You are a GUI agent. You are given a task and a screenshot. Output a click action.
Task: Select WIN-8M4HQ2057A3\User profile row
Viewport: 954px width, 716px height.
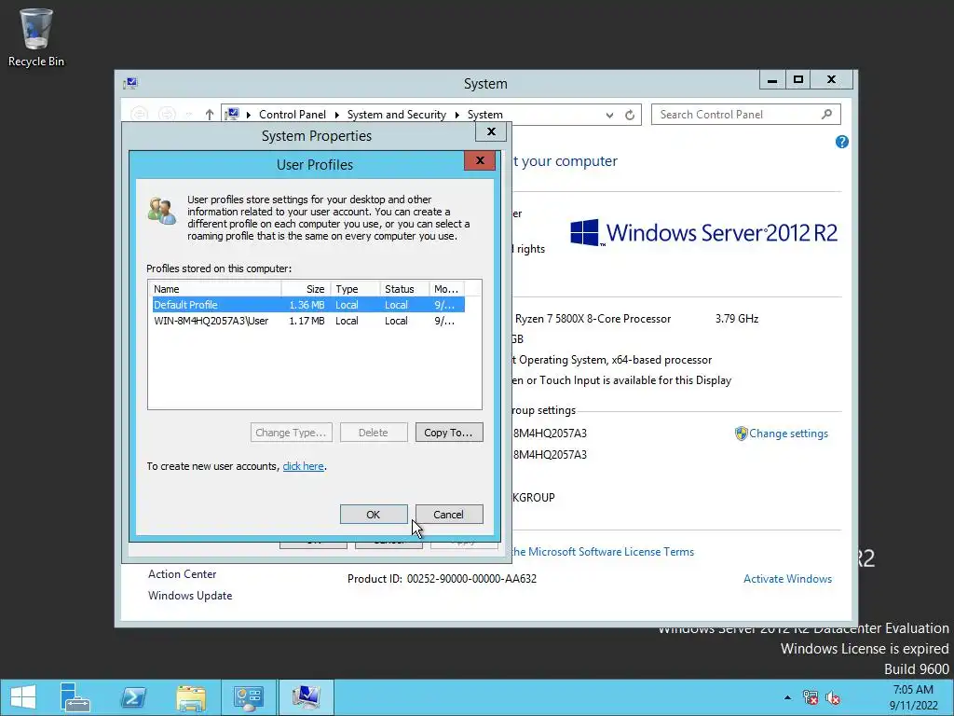308,321
